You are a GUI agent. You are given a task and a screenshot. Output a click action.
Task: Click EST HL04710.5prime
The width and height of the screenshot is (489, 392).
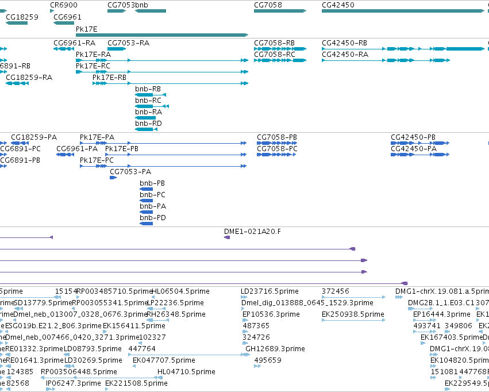click(x=159, y=378)
